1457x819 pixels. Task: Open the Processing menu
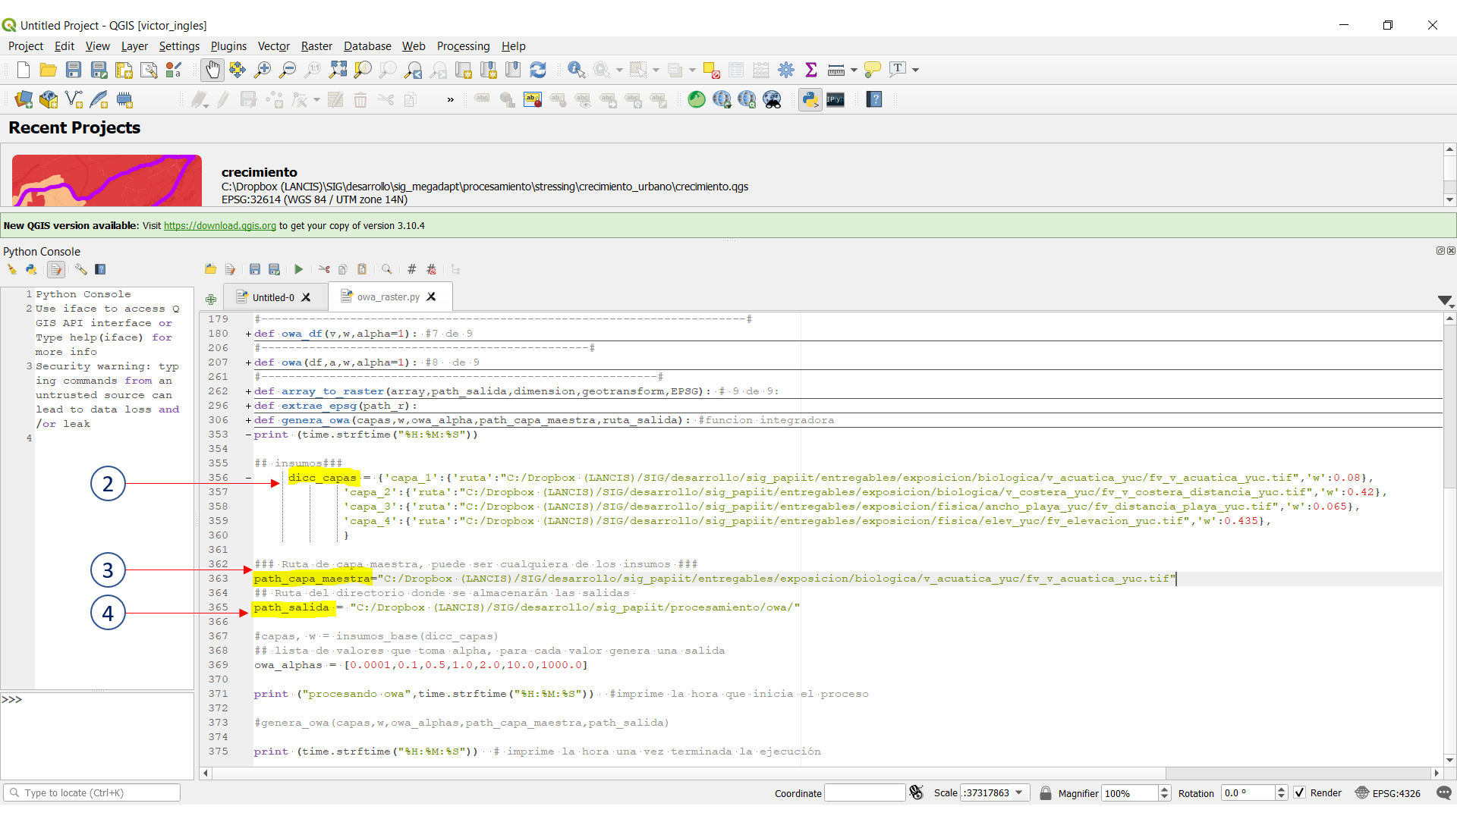(463, 46)
